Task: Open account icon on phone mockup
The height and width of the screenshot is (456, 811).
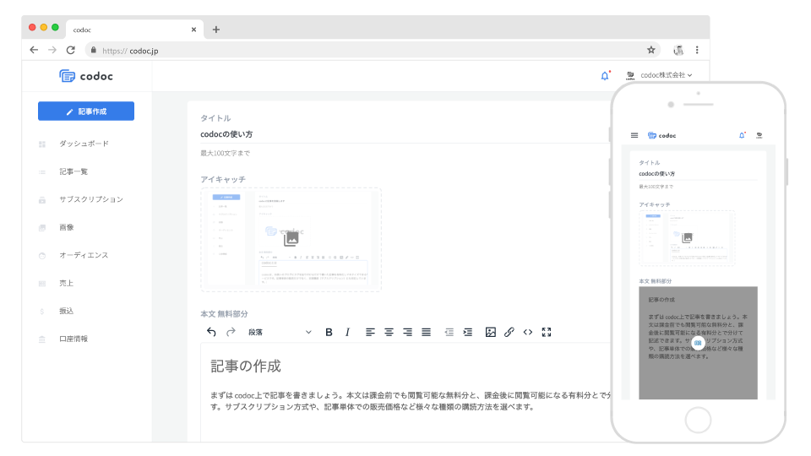Action: pyautogui.click(x=759, y=135)
